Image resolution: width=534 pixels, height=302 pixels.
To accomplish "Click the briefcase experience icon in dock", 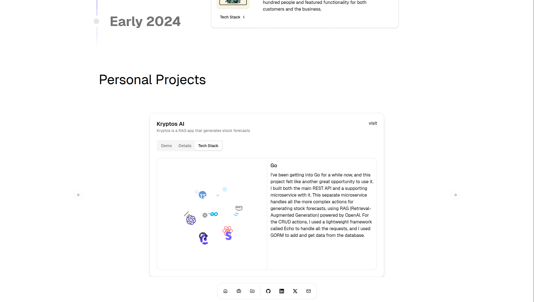I will coord(239,291).
